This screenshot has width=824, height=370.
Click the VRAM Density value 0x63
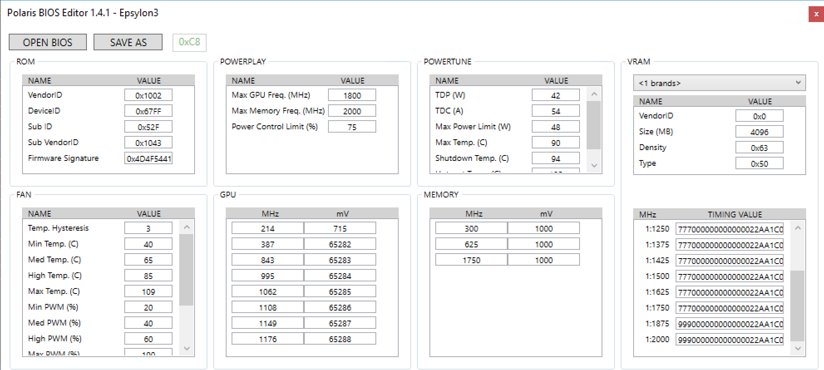point(760,148)
